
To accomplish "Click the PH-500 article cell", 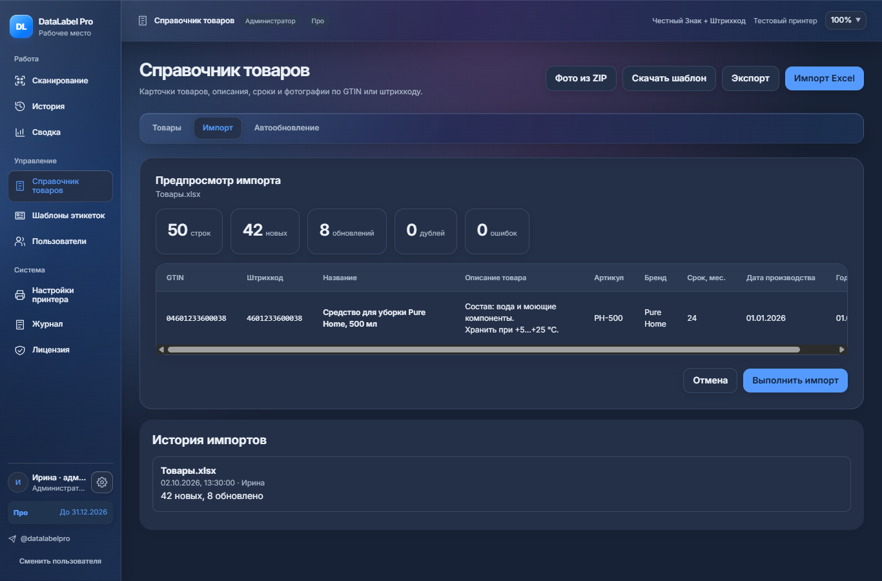I will pyautogui.click(x=608, y=318).
